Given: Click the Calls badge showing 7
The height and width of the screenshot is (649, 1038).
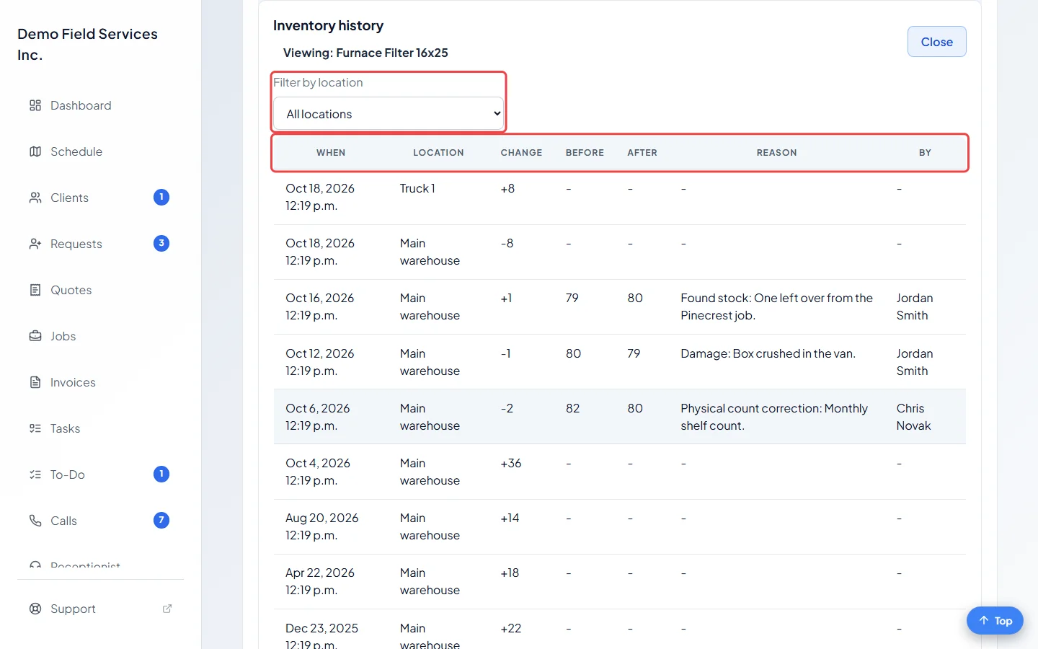Looking at the screenshot, I should (x=161, y=520).
